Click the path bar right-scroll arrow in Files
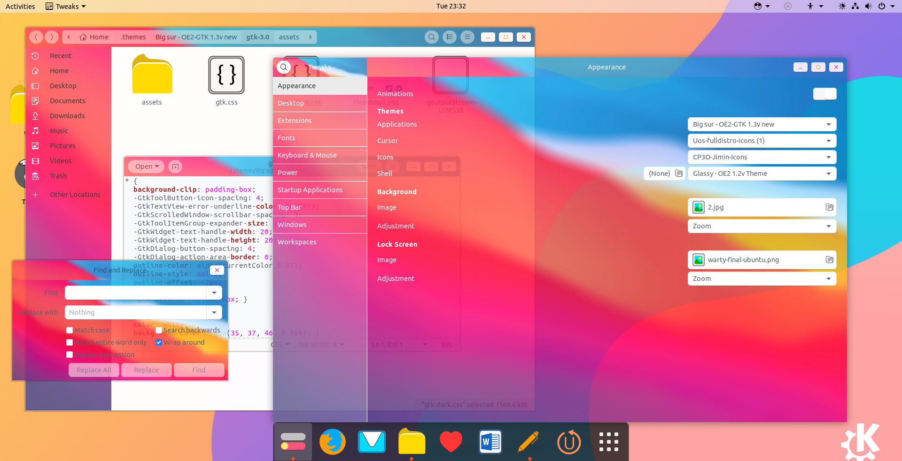This screenshot has width=902, height=461. (x=311, y=37)
